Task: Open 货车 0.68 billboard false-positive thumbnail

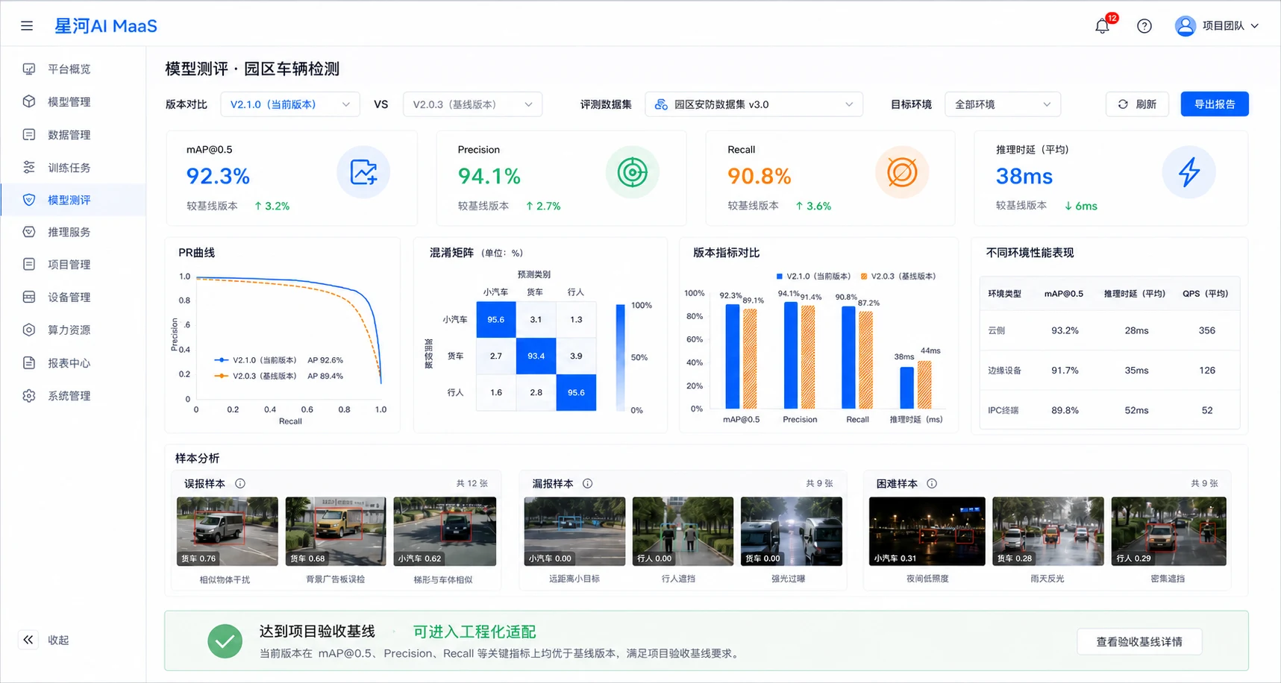Action: 336,532
